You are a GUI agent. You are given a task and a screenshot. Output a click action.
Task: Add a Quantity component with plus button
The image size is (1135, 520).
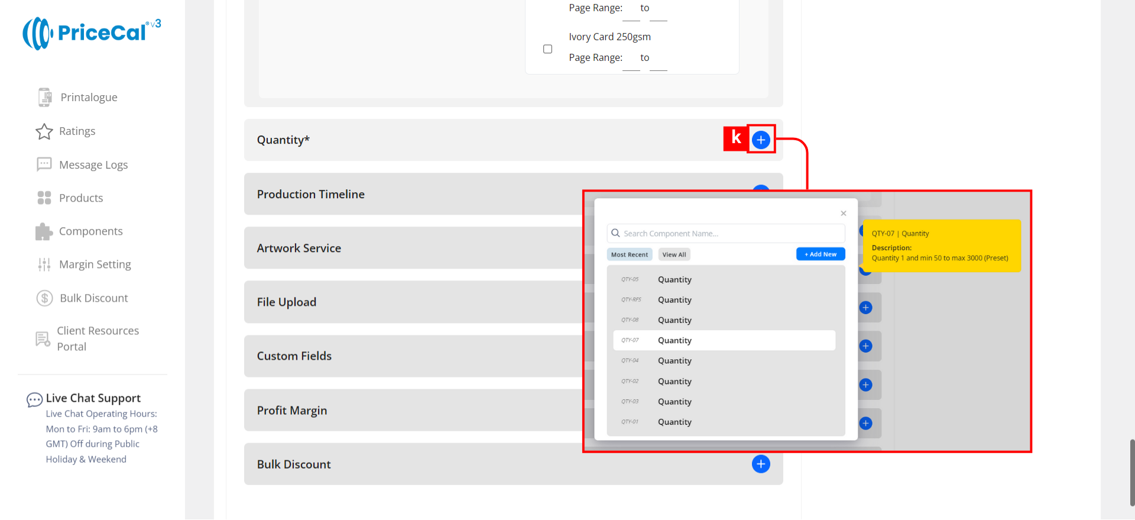pos(761,140)
